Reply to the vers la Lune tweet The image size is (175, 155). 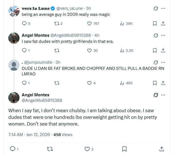click(24, 24)
